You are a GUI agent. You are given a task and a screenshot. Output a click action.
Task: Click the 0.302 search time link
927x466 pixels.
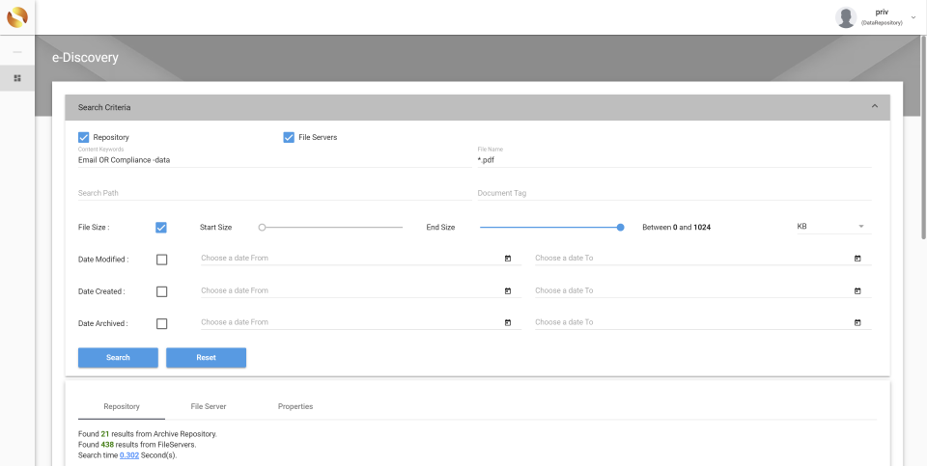pyautogui.click(x=129, y=455)
